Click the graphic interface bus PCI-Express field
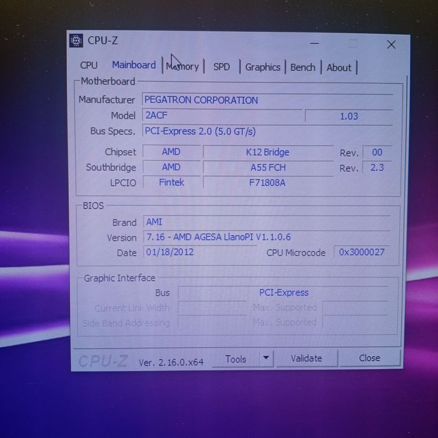 [x=283, y=292]
